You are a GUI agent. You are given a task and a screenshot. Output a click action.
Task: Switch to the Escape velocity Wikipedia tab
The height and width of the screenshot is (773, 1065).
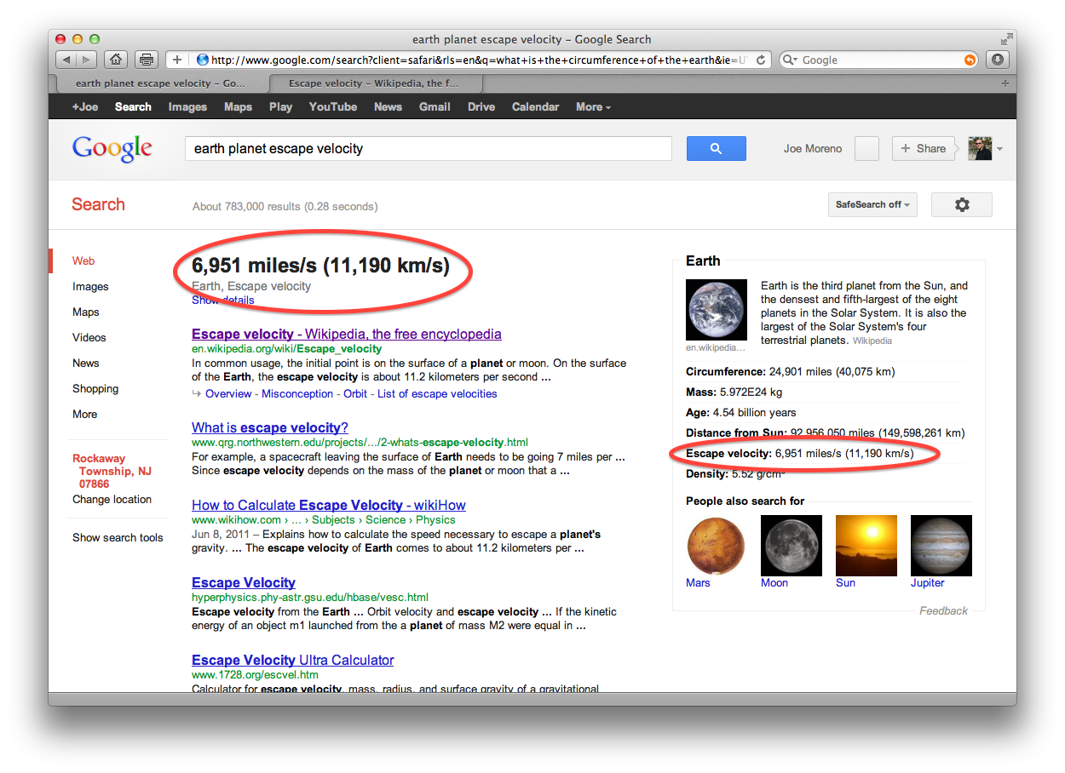[x=376, y=83]
